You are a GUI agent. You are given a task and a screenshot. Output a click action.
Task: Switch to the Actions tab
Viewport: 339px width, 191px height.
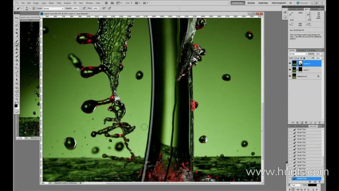[312, 51]
